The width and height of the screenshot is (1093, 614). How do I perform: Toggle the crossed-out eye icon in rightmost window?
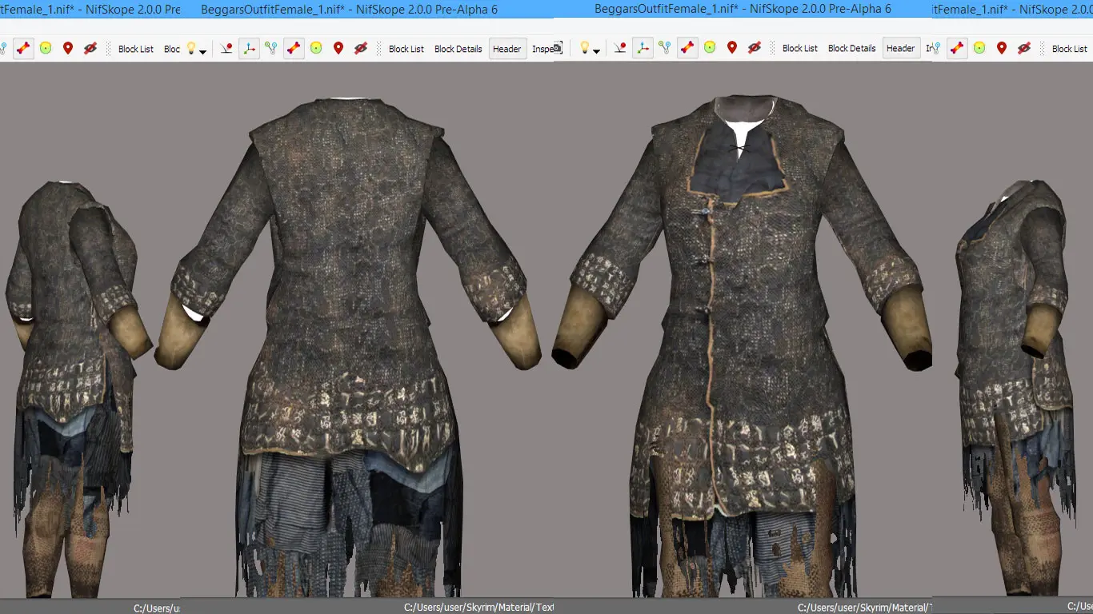click(1024, 49)
